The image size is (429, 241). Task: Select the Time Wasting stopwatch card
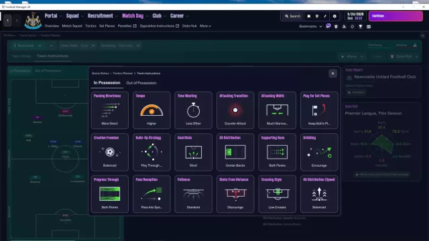194,110
